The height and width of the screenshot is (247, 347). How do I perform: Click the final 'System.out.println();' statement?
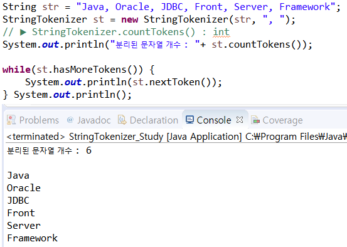coord(73,95)
